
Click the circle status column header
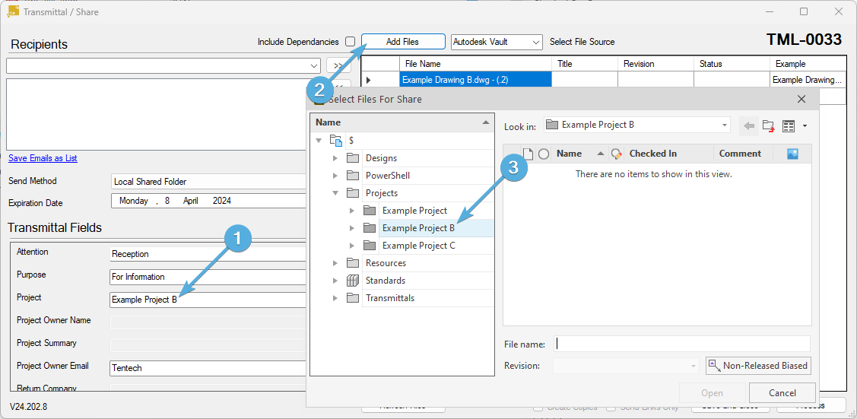coord(543,154)
